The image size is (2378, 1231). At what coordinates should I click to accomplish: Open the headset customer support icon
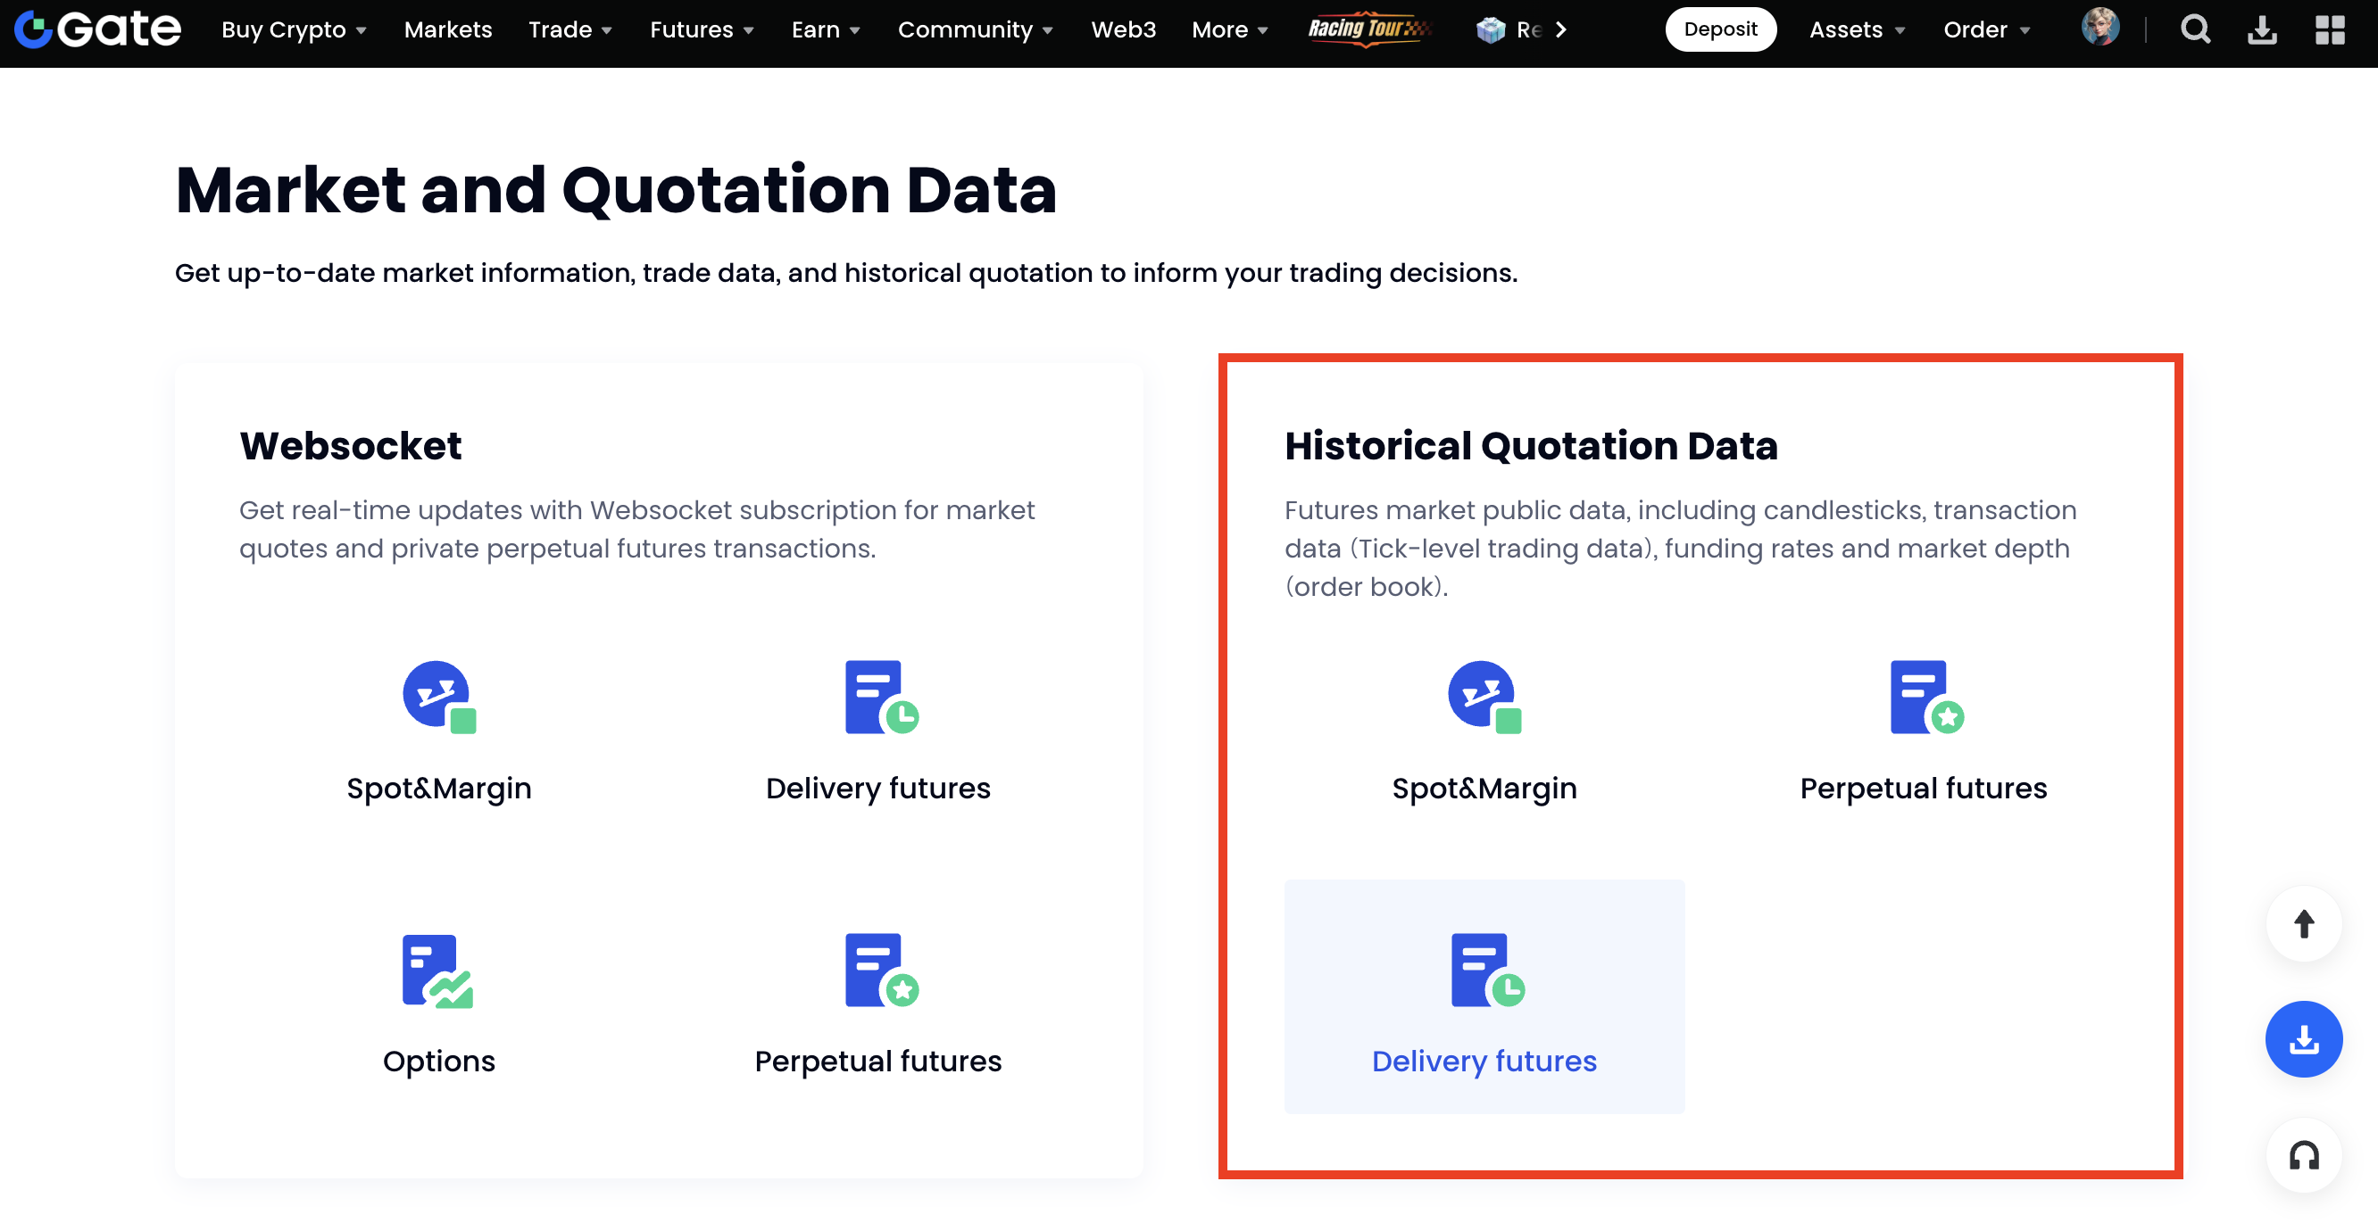pos(2303,1155)
